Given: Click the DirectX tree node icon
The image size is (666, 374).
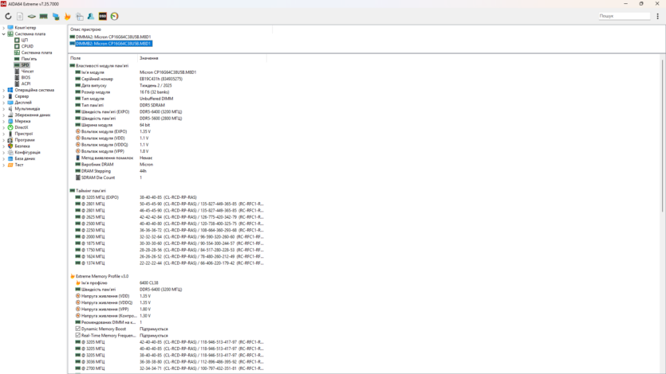Looking at the screenshot, I should coord(10,127).
